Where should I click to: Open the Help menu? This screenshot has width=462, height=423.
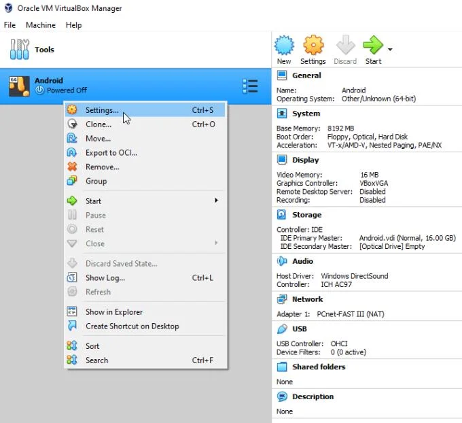(73, 25)
